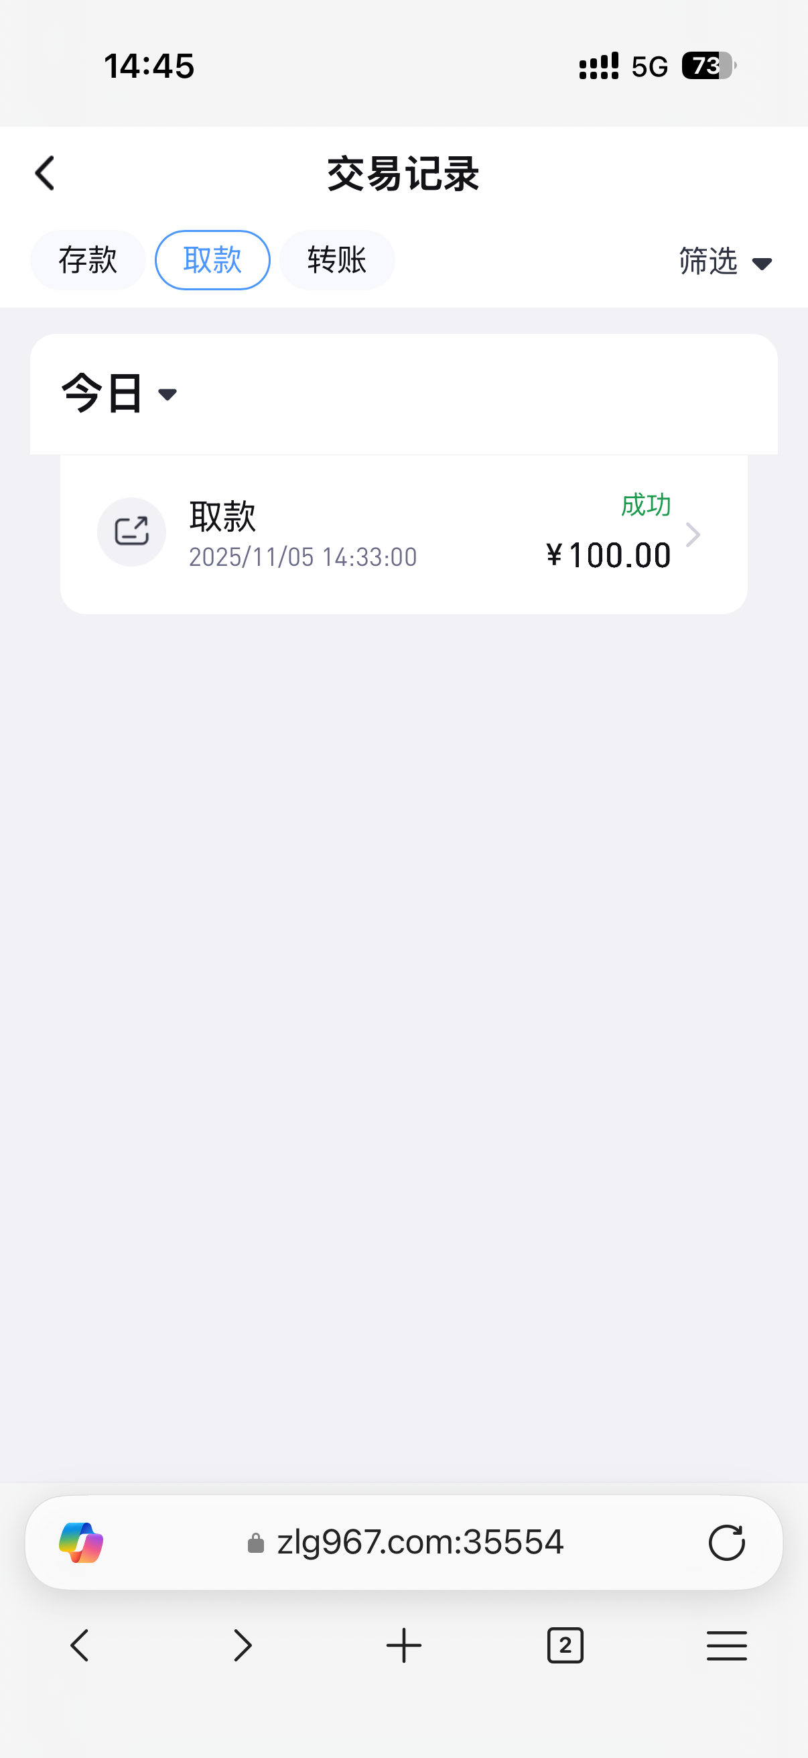Select the 转账 filter chip
The height and width of the screenshot is (1758, 808).
click(337, 260)
